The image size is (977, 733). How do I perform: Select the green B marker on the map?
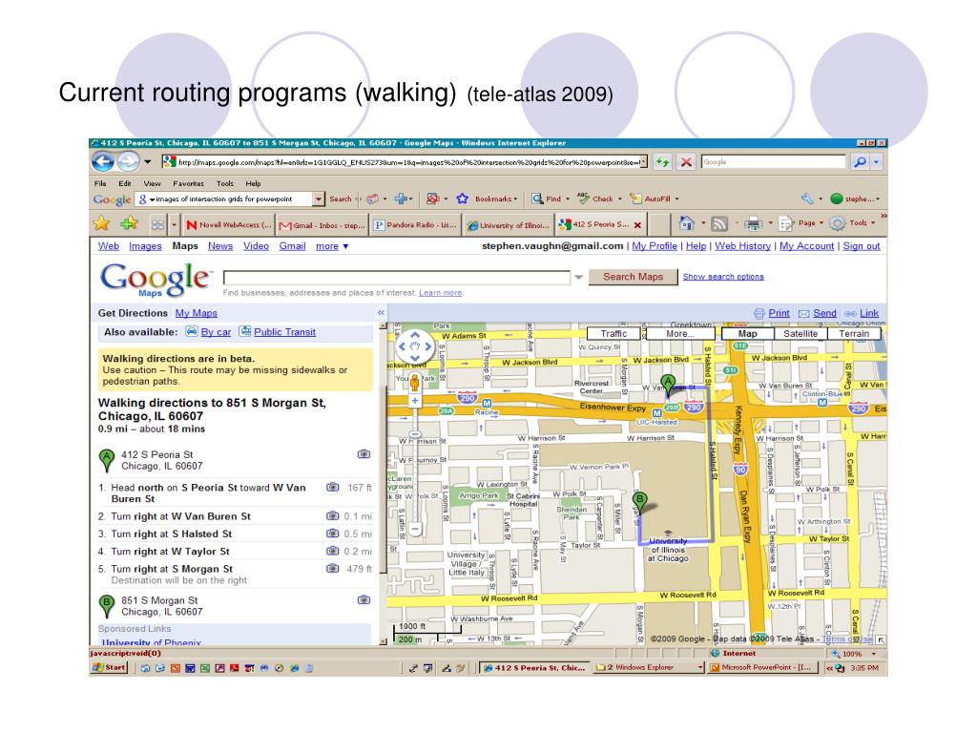click(639, 502)
